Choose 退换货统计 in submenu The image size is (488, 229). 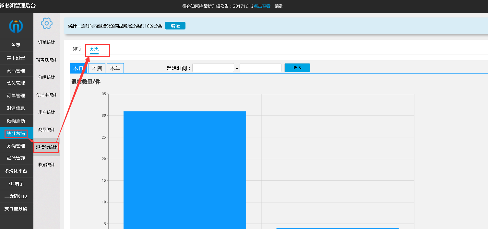pos(47,147)
